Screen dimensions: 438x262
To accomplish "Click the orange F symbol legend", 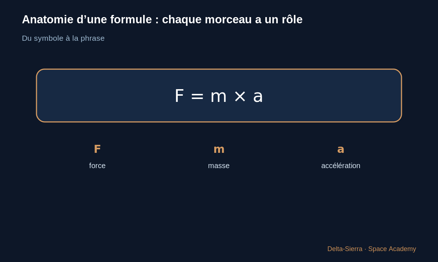I will (x=97, y=149).
